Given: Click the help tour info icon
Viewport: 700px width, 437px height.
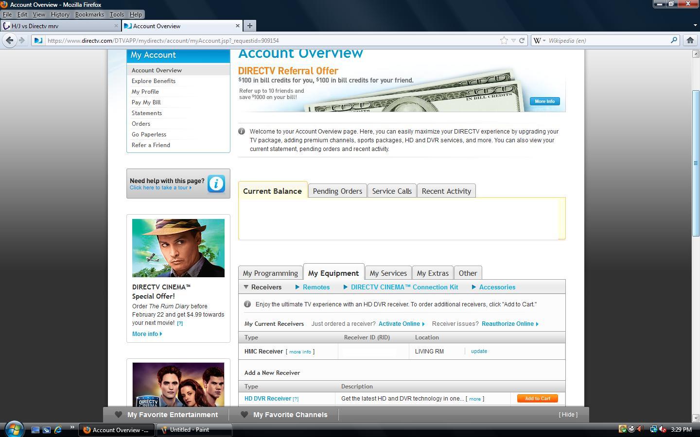Looking at the screenshot, I should (216, 184).
